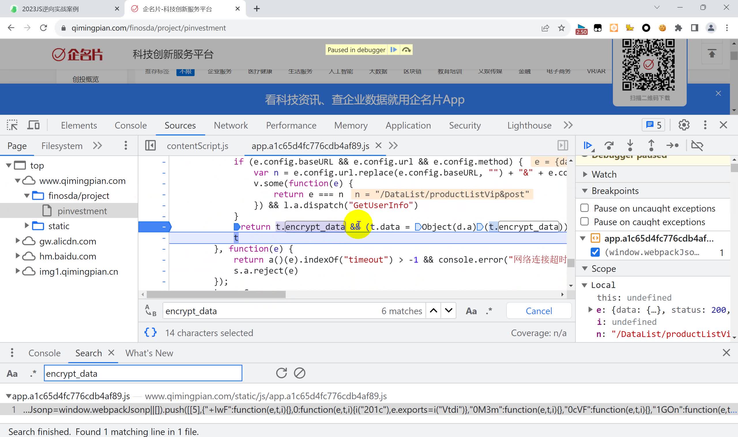
Task: Refresh search results in drawer
Action: click(x=282, y=373)
